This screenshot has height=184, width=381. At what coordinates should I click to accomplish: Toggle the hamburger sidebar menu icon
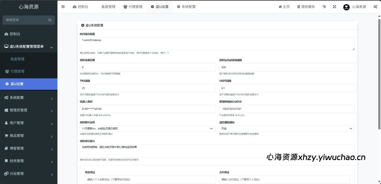tap(63, 7)
